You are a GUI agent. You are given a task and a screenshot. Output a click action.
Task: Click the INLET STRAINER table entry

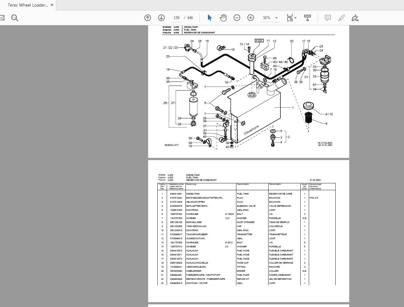[x=246, y=222]
